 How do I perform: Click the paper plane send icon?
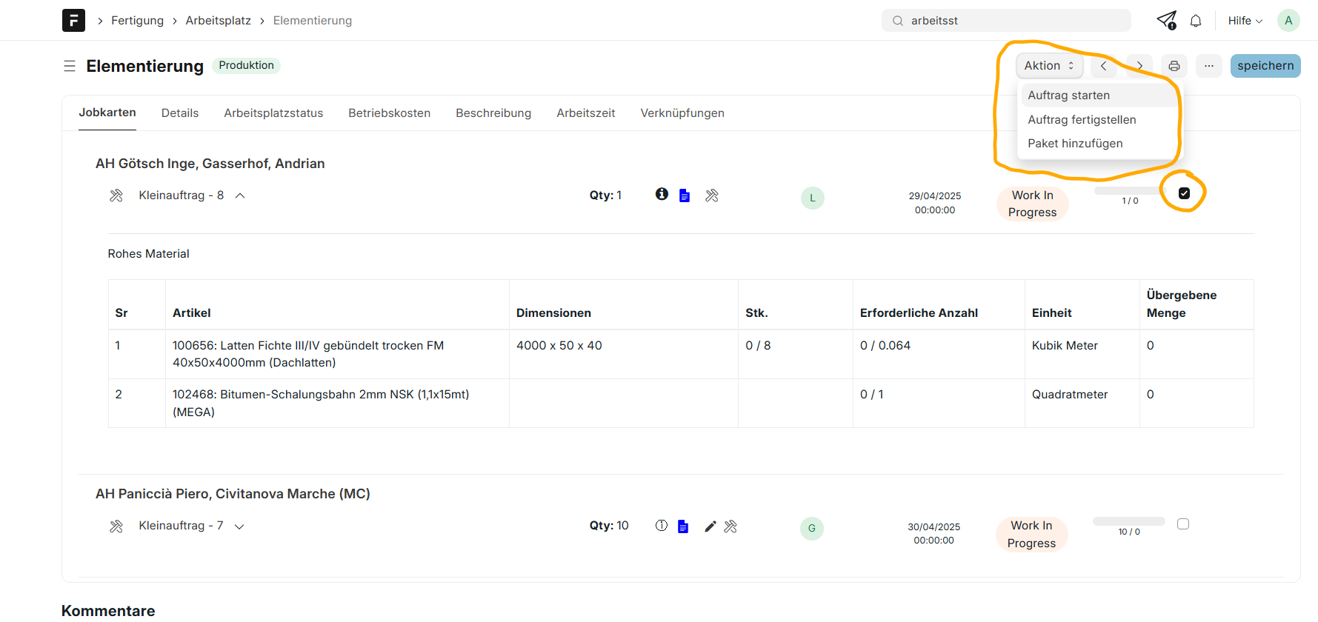point(1166,20)
